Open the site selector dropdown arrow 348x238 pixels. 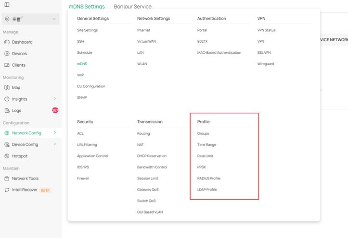pyautogui.click(x=54, y=19)
